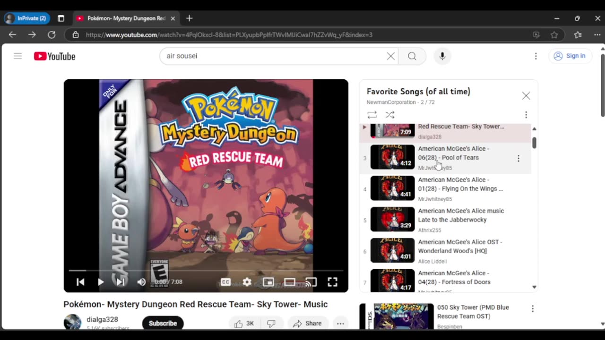605x340 pixels.
Task: Select currently playing Red Rescue Team entry
Action: pos(445,132)
